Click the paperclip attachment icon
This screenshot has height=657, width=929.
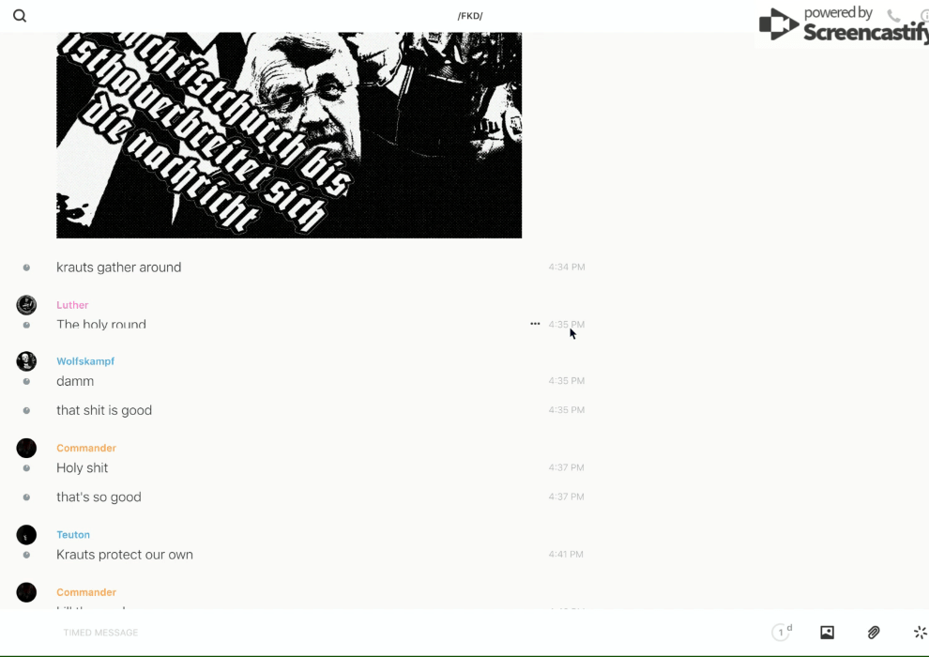coord(874,632)
